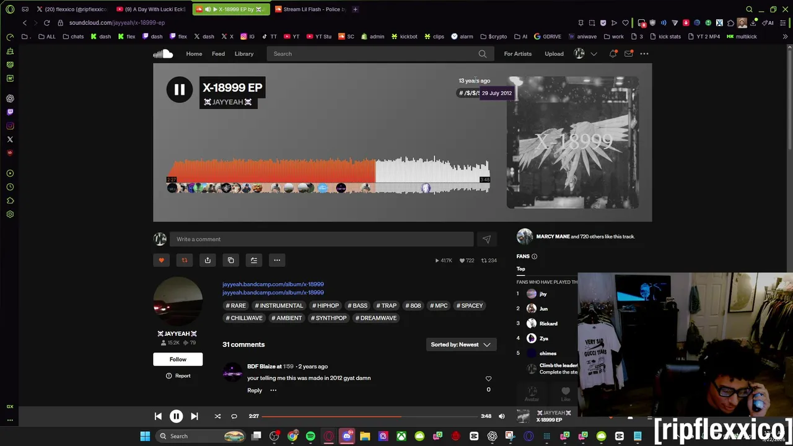Open the Twitch icon in Opera sidebar
This screenshot has width=793, height=446.
pyautogui.click(x=10, y=112)
